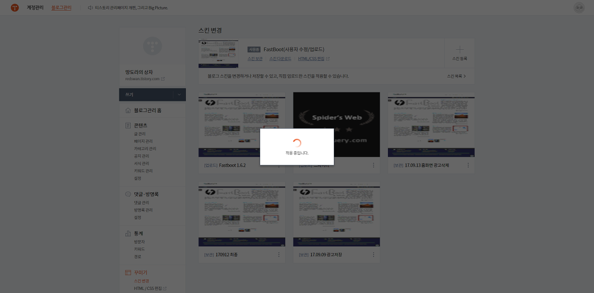Open 키워드 관리 menu item

pyautogui.click(x=143, y=171)
